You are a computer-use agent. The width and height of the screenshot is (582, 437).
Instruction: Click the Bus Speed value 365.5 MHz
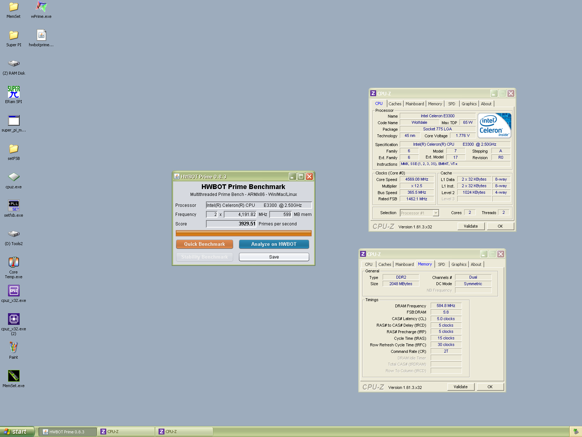(x=417, y=192)
